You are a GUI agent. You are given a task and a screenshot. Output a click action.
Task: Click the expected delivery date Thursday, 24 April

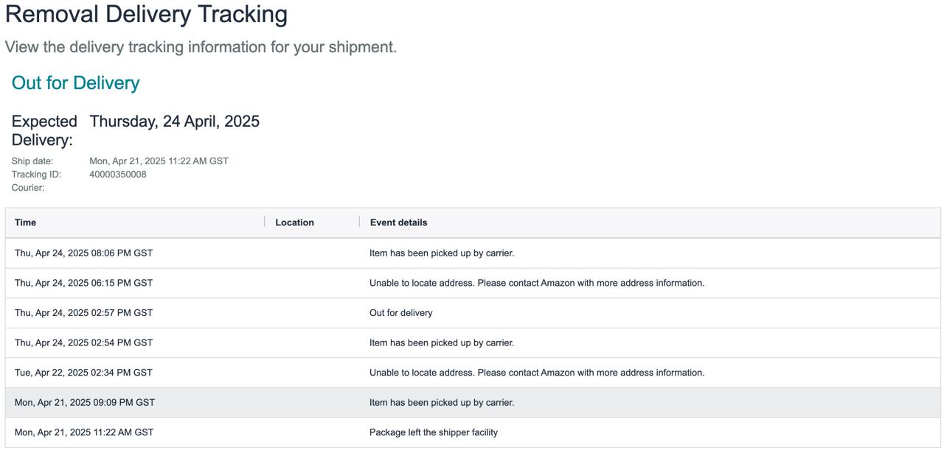coord(175,122)
